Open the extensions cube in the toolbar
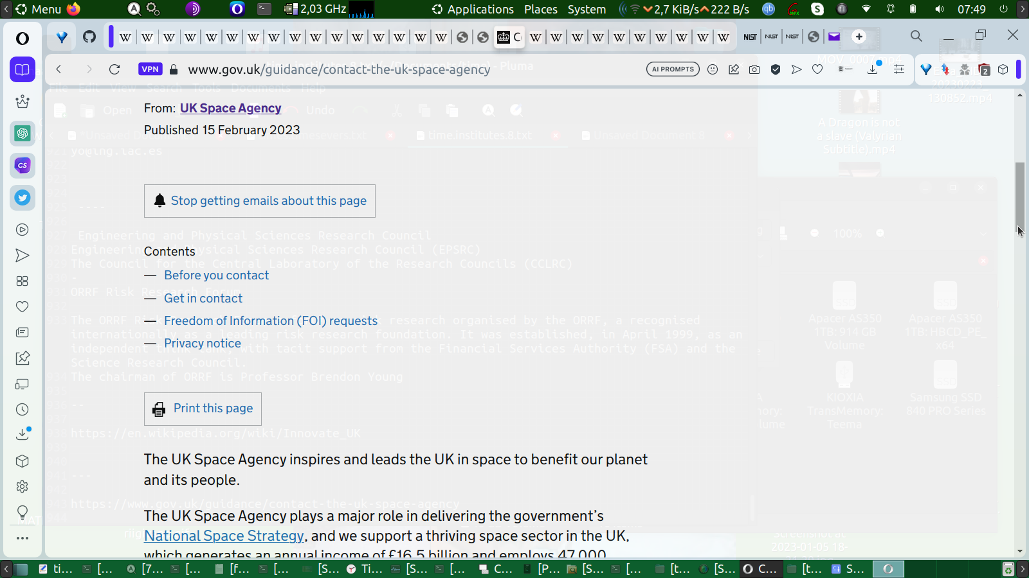 tap(1003, 69)
